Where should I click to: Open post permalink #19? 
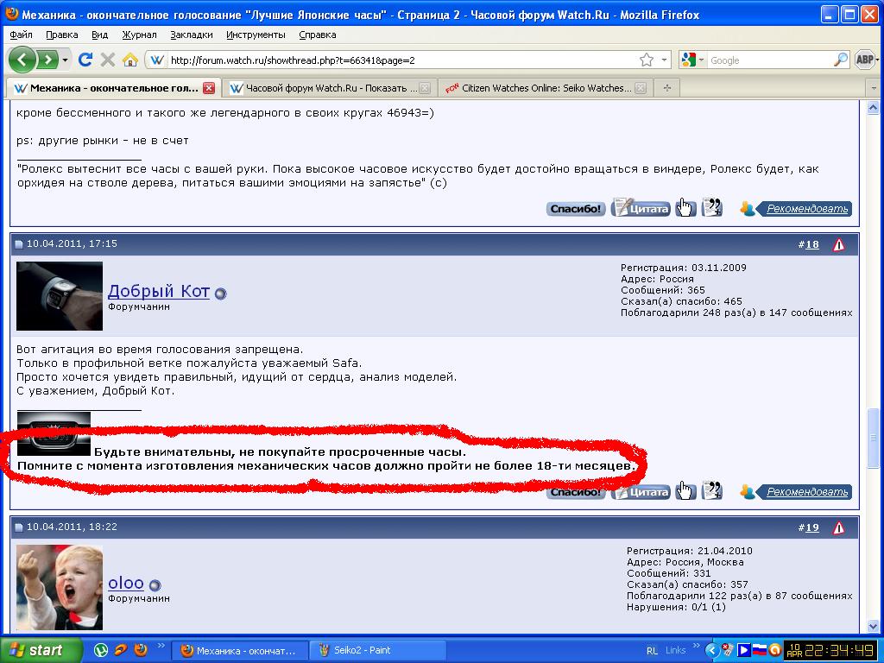click(x=811, y=527)
